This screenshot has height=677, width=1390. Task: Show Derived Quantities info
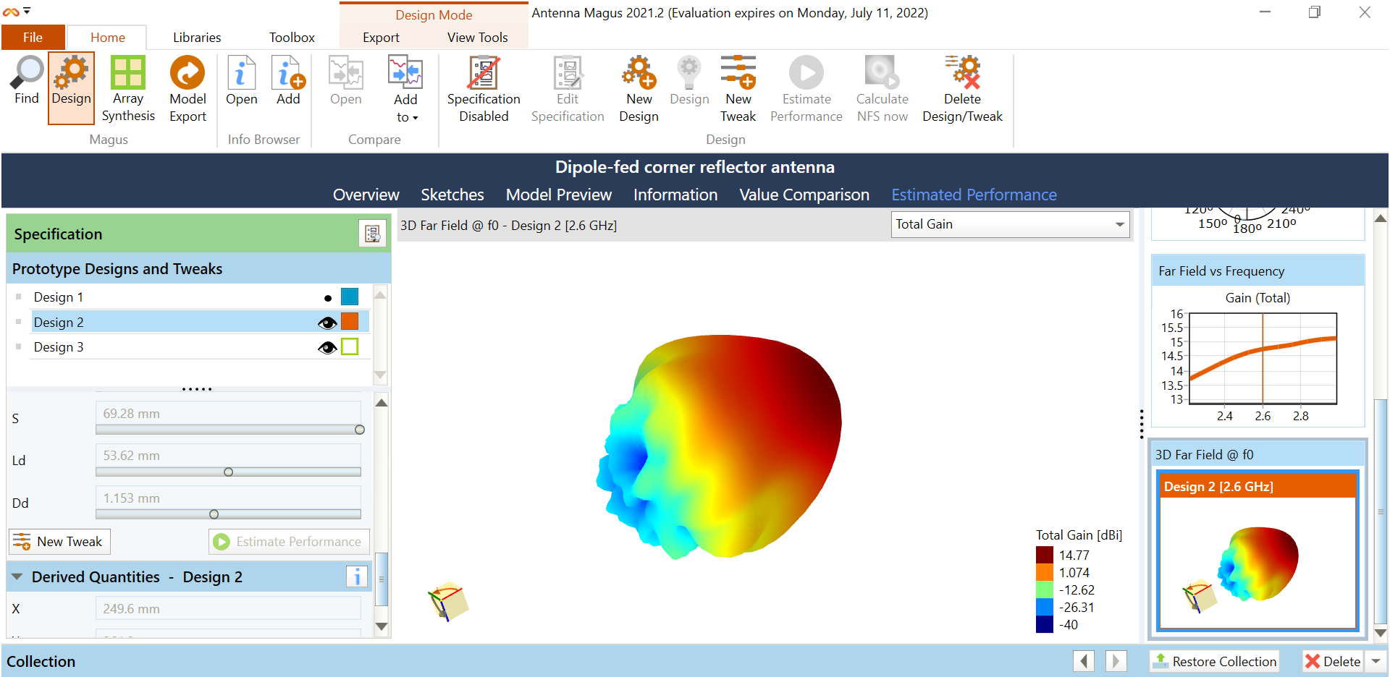coord(356,576)
